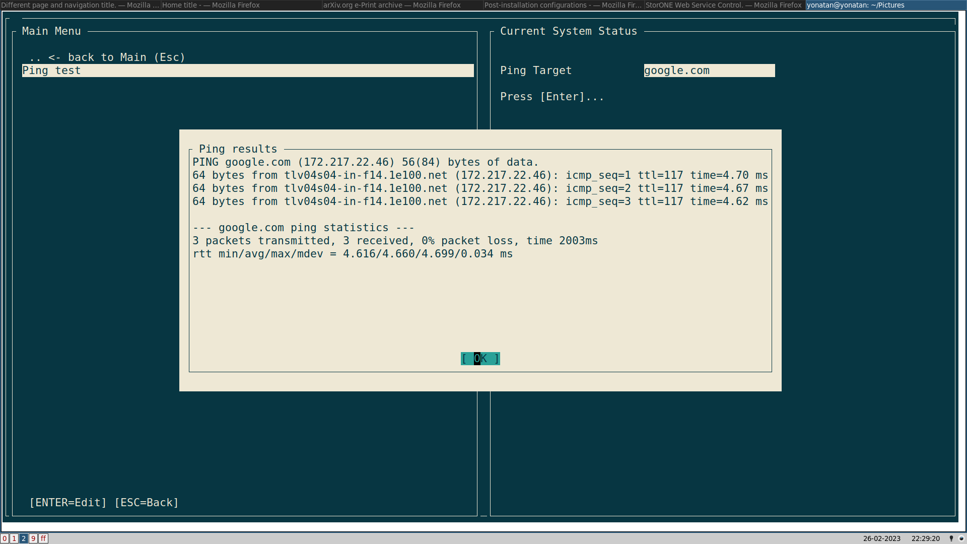Click the lightbulb icon in system tray

951,538
